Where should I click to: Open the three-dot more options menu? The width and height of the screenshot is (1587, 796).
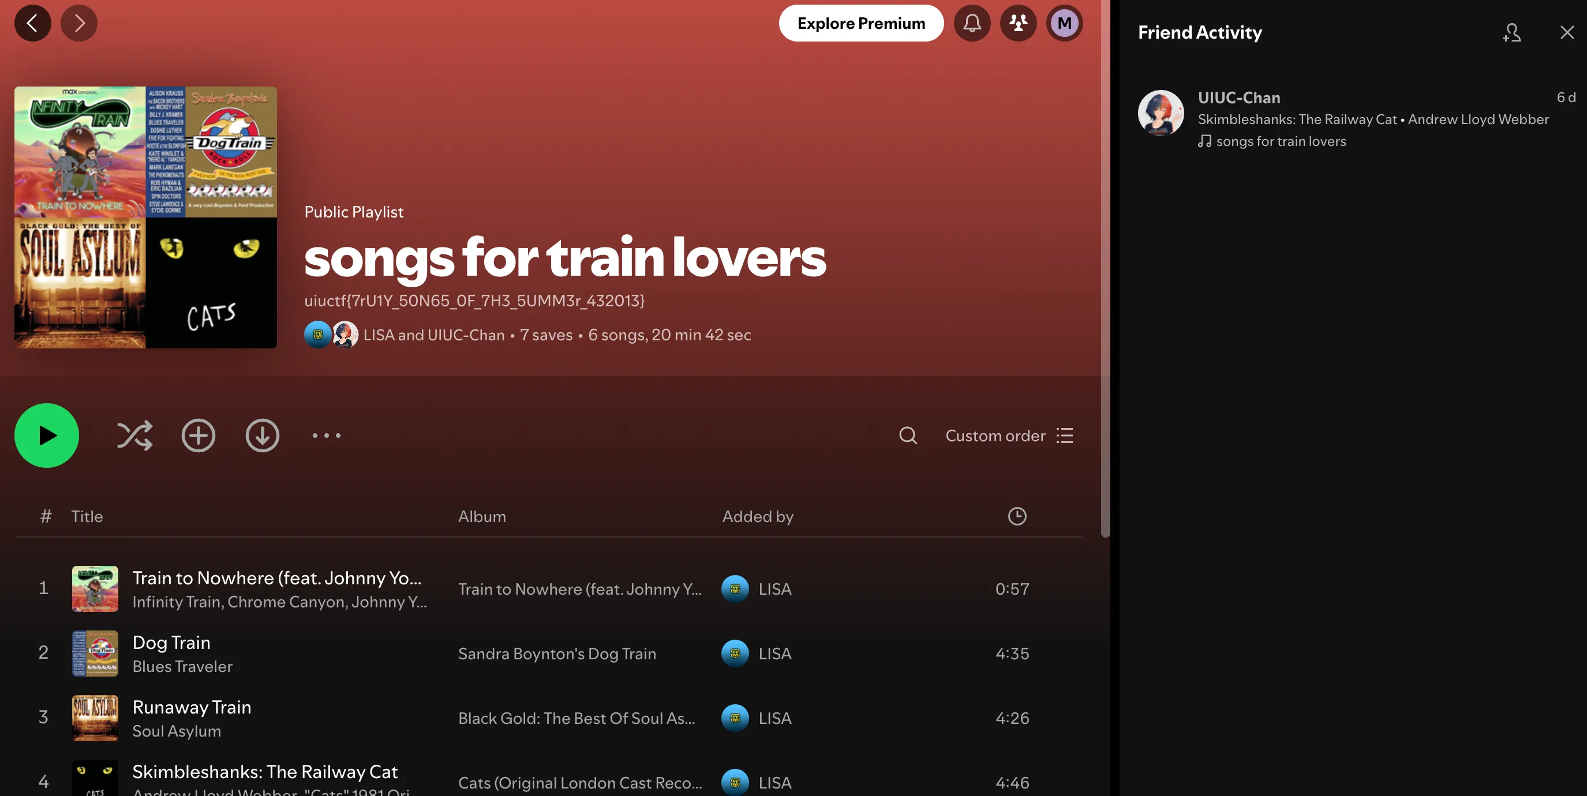[x=327, y=436]
